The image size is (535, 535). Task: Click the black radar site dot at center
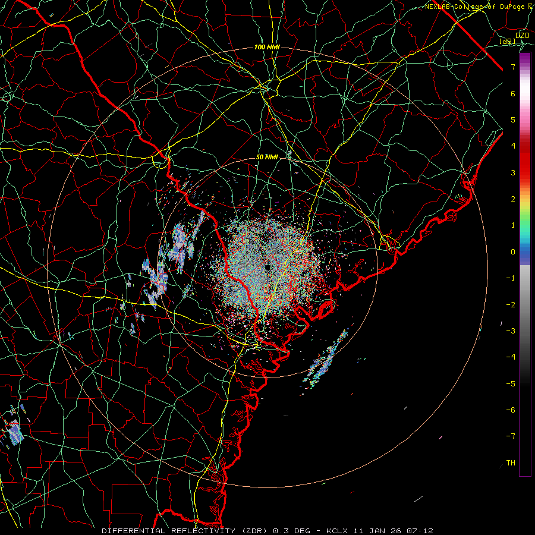pos(268,267)
